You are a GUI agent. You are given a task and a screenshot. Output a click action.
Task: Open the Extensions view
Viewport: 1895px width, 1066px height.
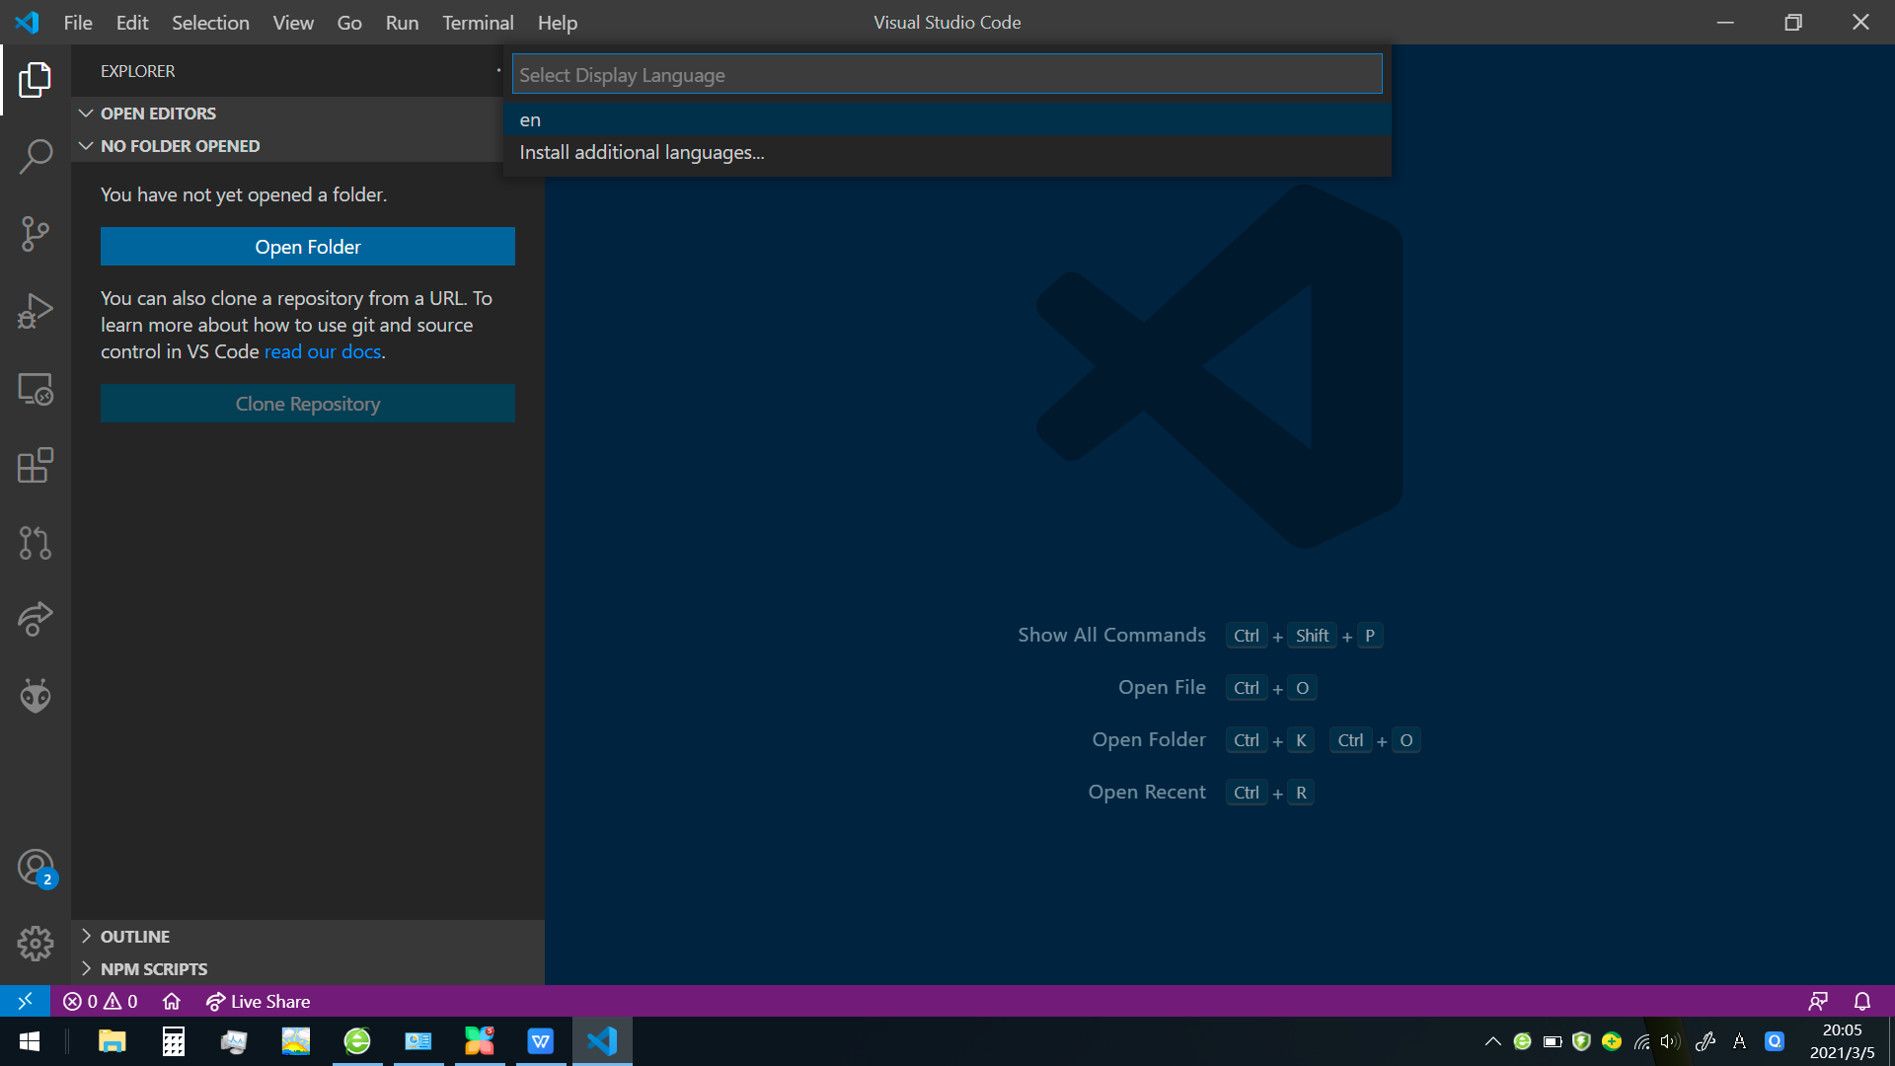click(x=36, y=465)
